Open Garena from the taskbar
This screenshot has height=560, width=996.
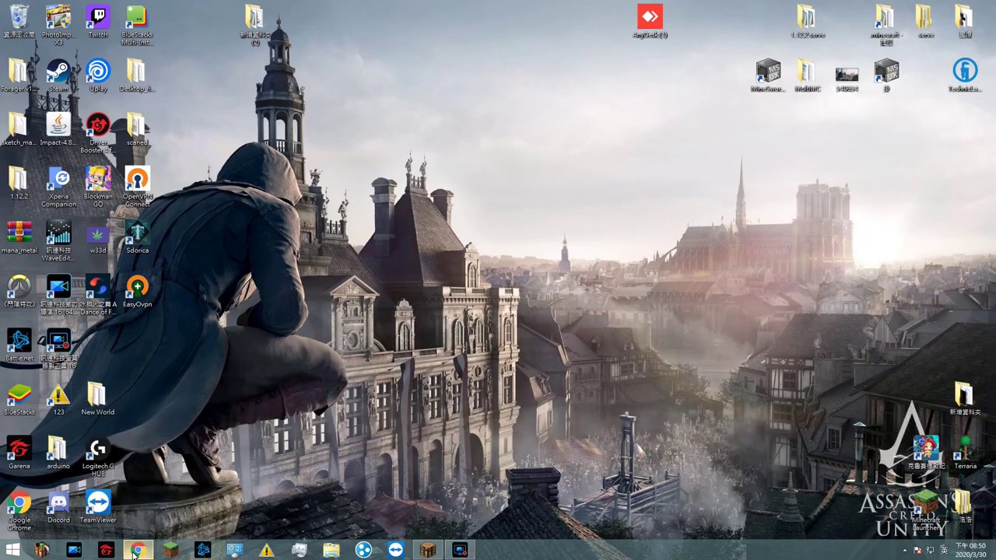point(106,550)
